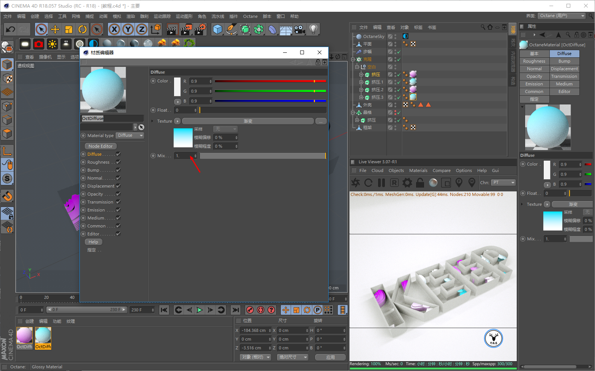Toggle the Z axis lock icon
The width and height of the screenshot is (595, 371).
[142, 29]
